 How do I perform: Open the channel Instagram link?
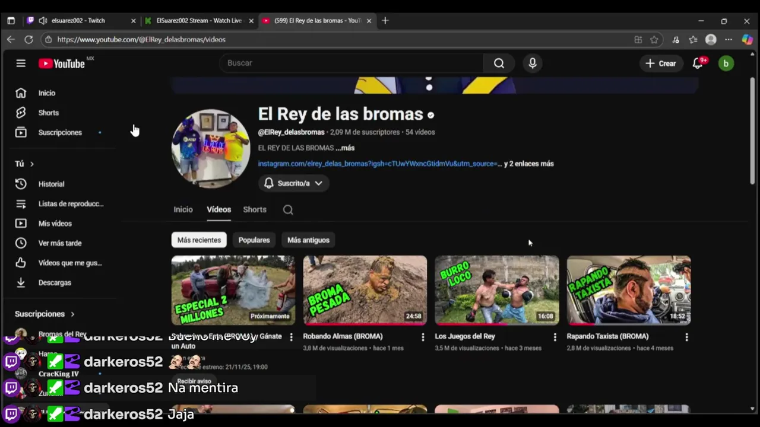point(379,164)
